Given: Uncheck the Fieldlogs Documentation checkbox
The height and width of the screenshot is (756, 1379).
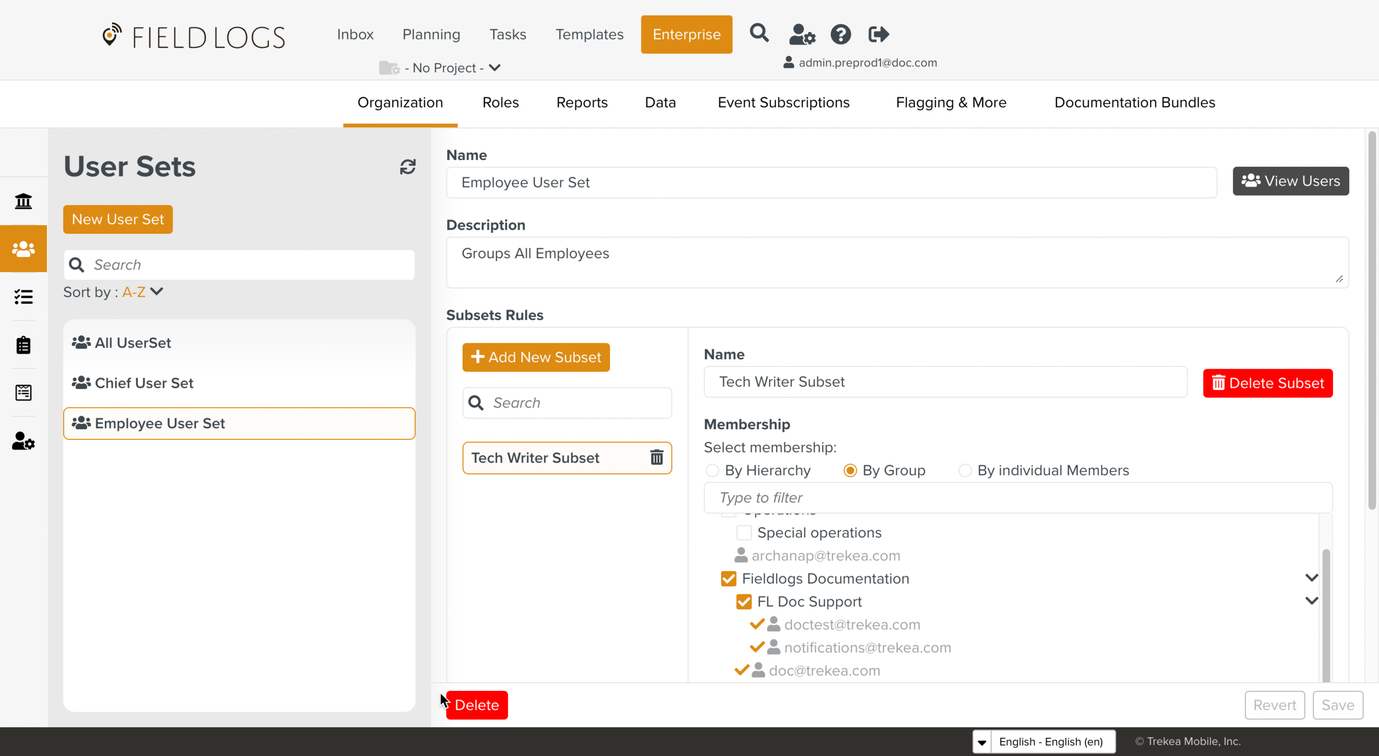Looking at the screenshot, I should pos(729,578).
